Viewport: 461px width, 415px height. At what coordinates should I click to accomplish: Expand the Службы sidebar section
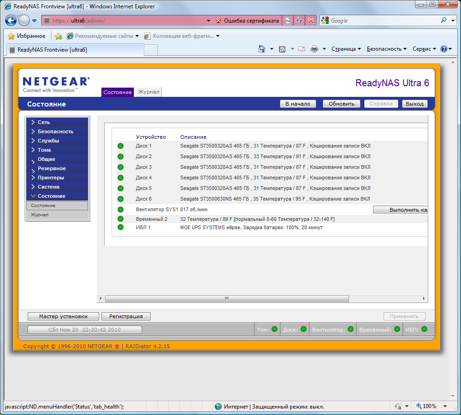57,141
